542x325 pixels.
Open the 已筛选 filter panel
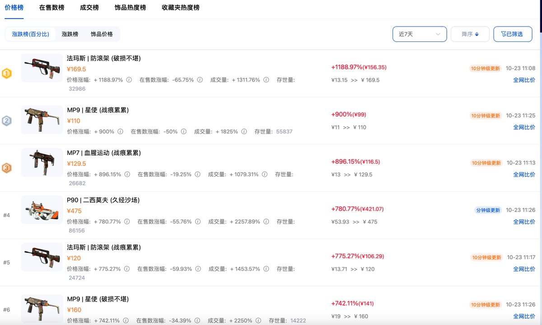pos(513,34)
